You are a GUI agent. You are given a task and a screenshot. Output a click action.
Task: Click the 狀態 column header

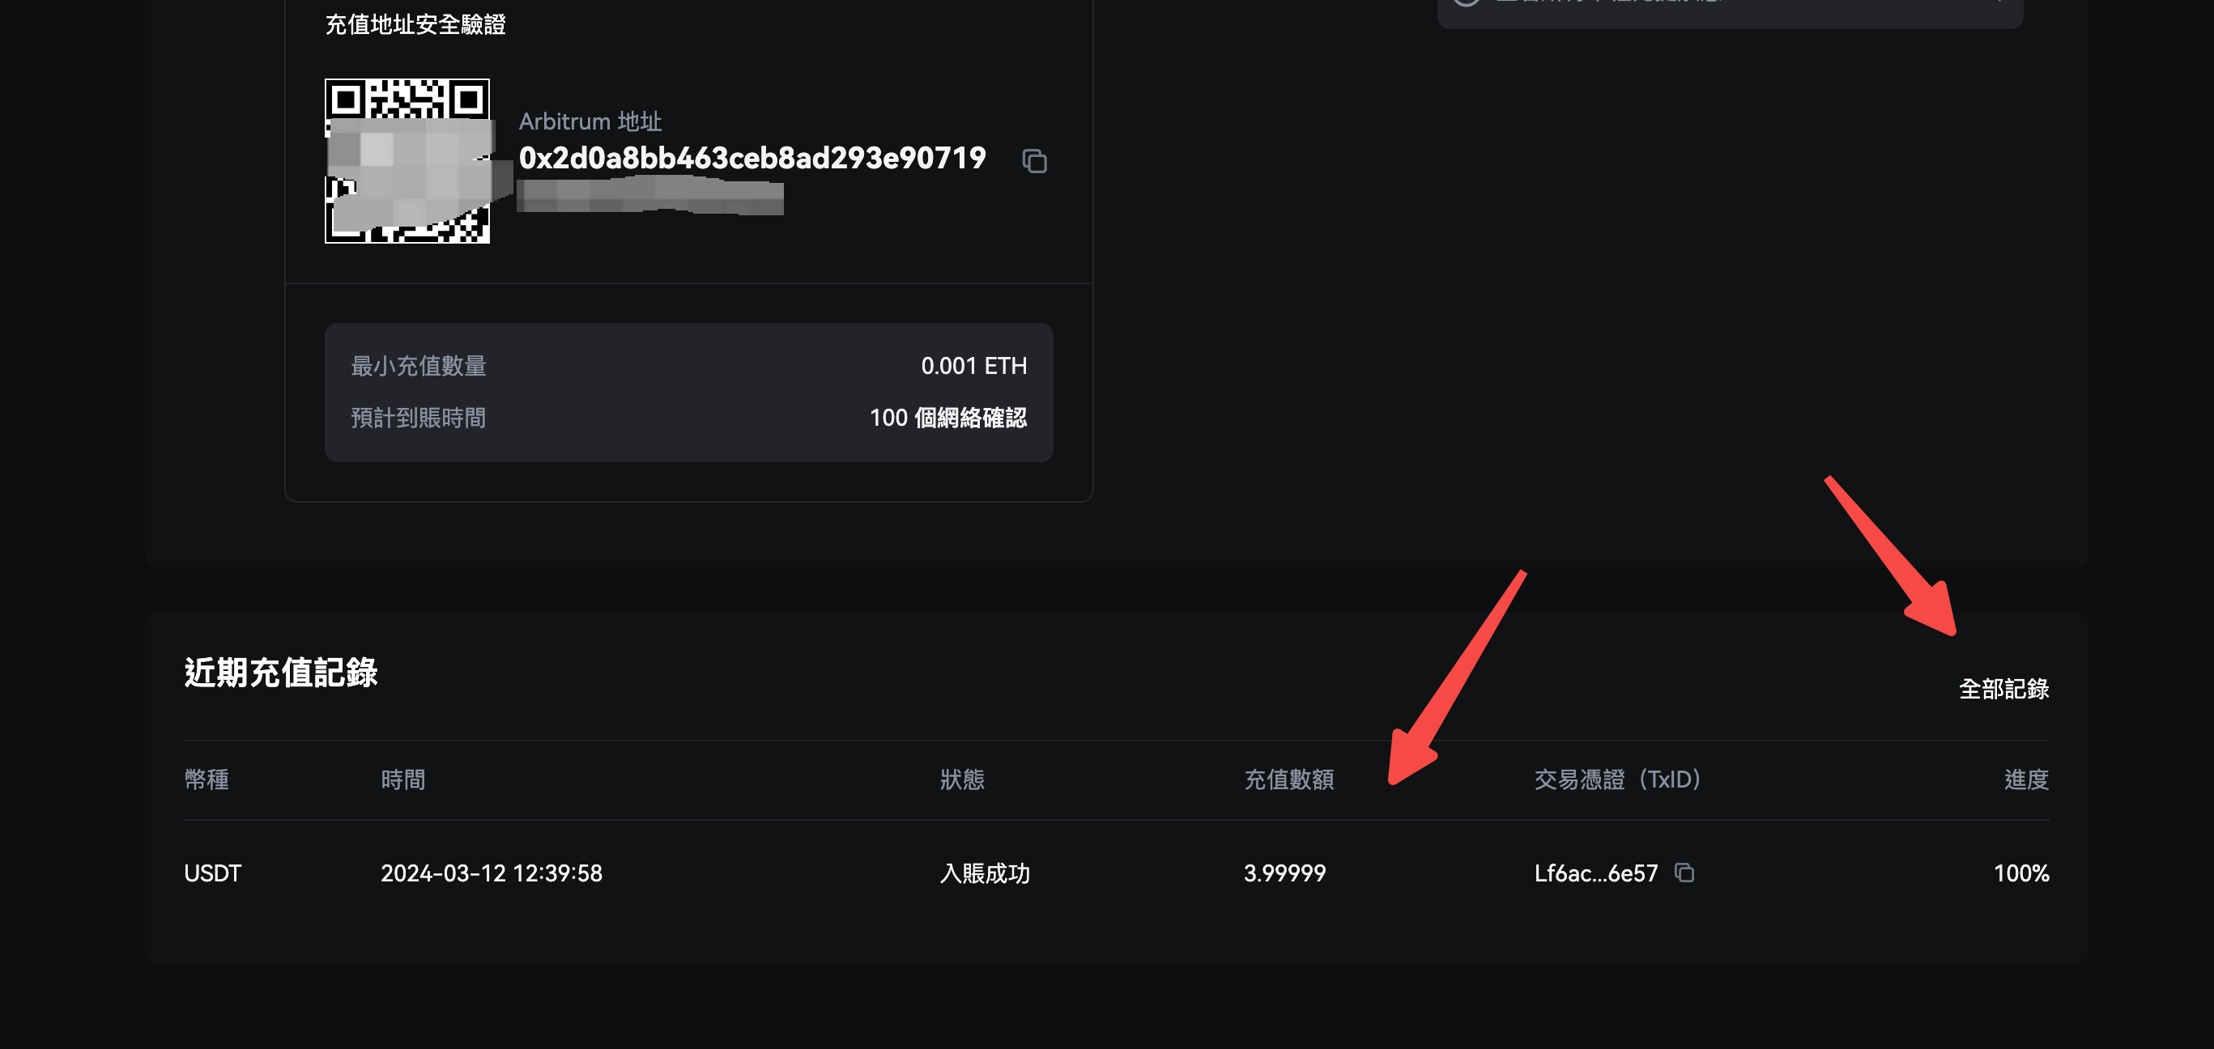pos(962,779)
